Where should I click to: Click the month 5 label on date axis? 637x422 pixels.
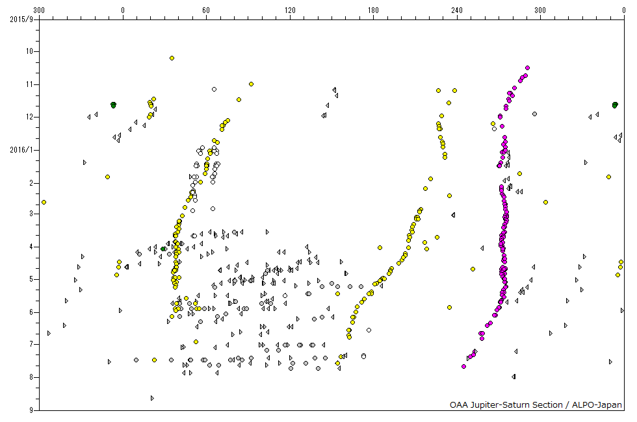click(31, 279)
